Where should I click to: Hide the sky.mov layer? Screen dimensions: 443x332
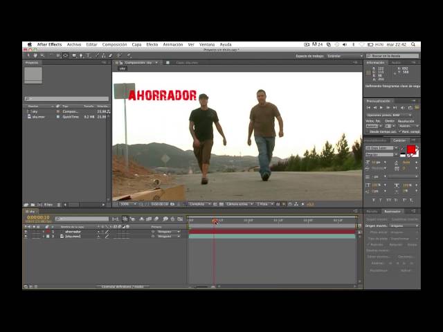coord(26,237)
